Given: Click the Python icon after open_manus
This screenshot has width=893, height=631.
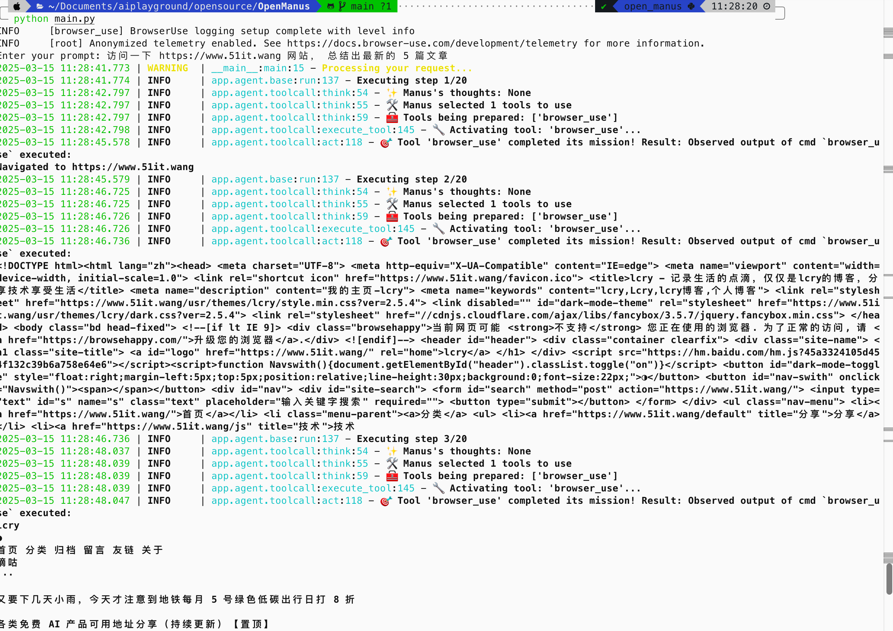Looking at the screenshot, I should point(691,6).
